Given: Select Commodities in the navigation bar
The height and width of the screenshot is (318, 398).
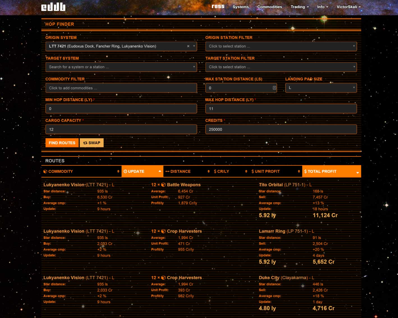Looking at the screenshot, I should tap(269, 7).
